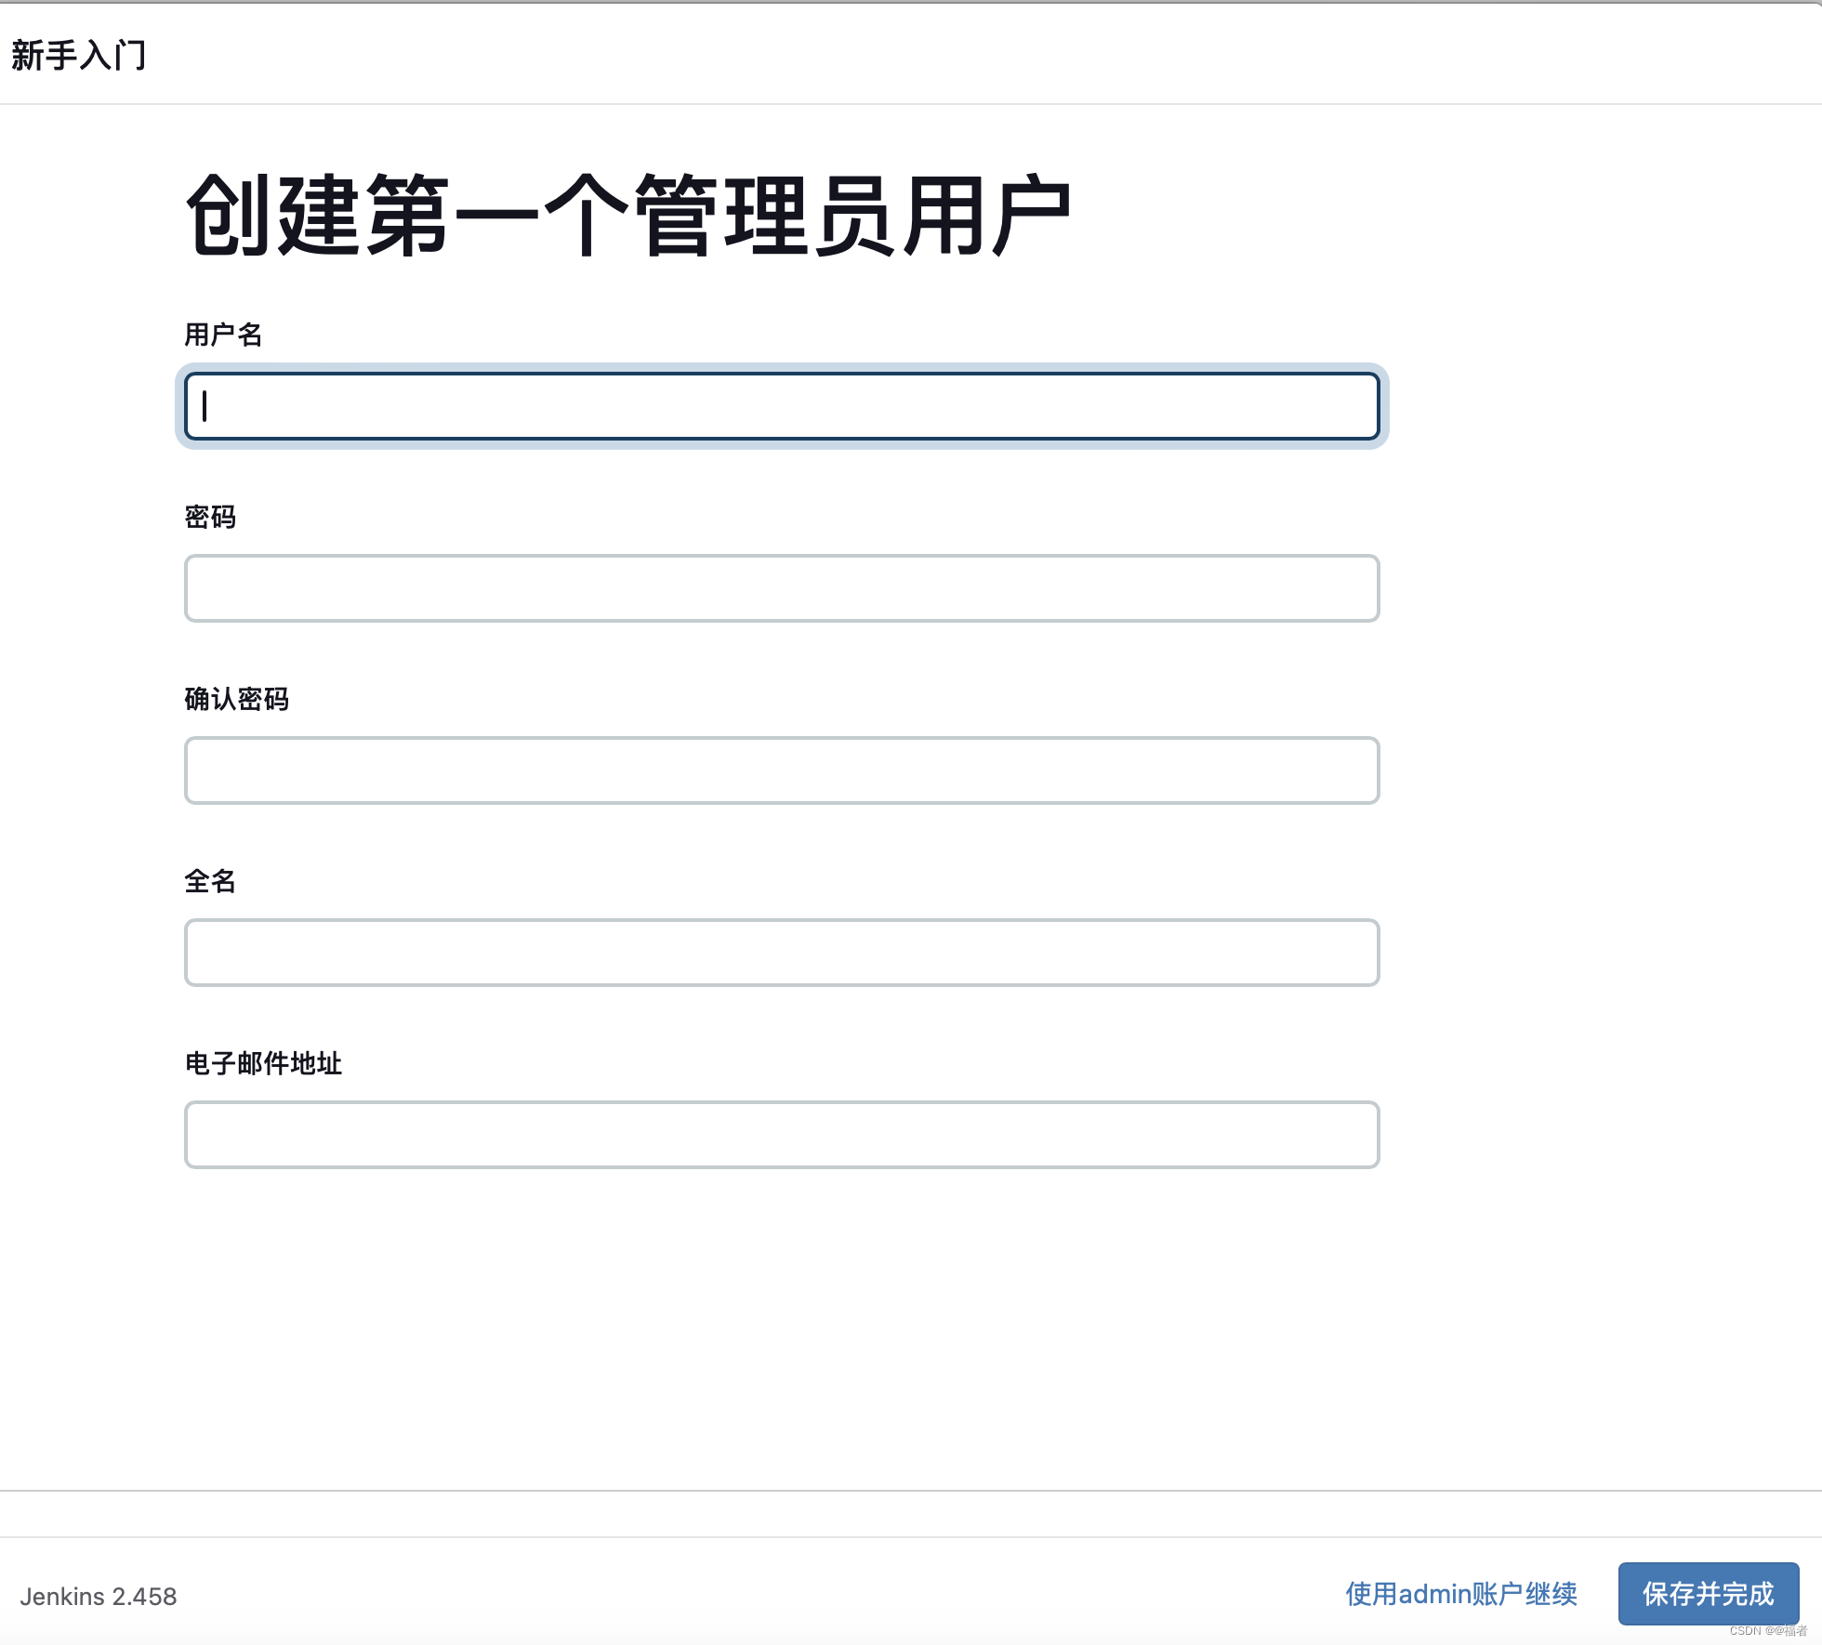Click into the 密码 password field
Screen dimensions: 1822x1645
tap(782, 588)
